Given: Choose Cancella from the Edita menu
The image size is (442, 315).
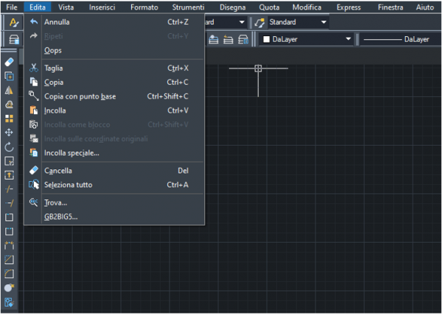Looking at the screenshot, I should (114, 171).
